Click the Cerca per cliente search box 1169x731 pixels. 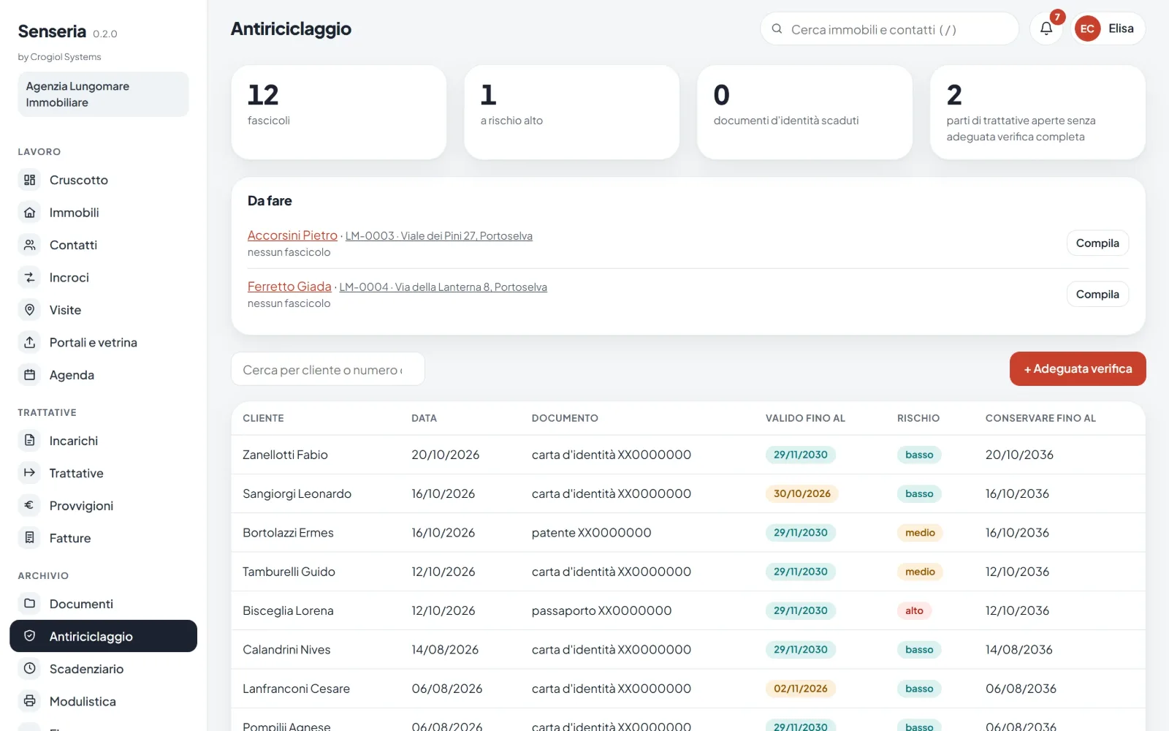[x=328, y=370]
